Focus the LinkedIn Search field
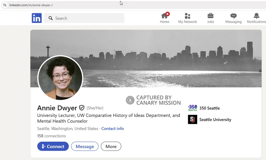This screenshot has height=160, width=266. [x=84, y=18]
